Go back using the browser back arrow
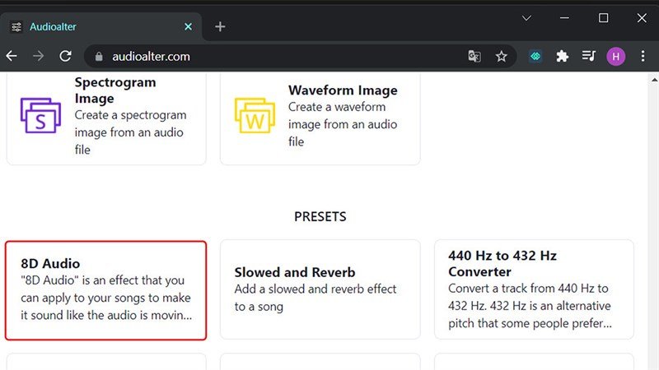 [x=12, y=57]
